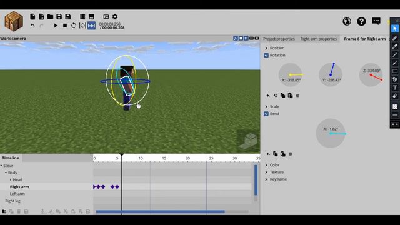Click the third work camera view toggle
400x225 pixels.
point(246,38)
